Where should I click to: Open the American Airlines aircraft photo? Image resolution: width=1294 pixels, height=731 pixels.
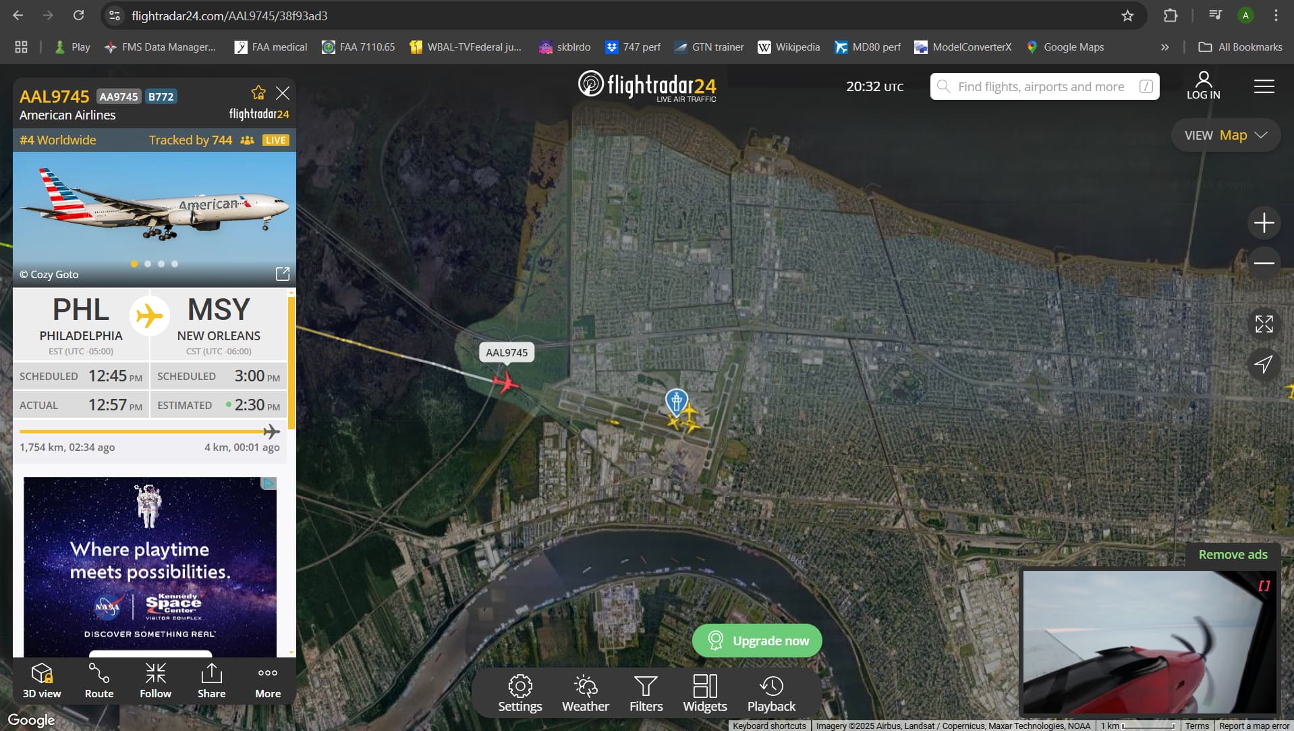pos(154,218)
